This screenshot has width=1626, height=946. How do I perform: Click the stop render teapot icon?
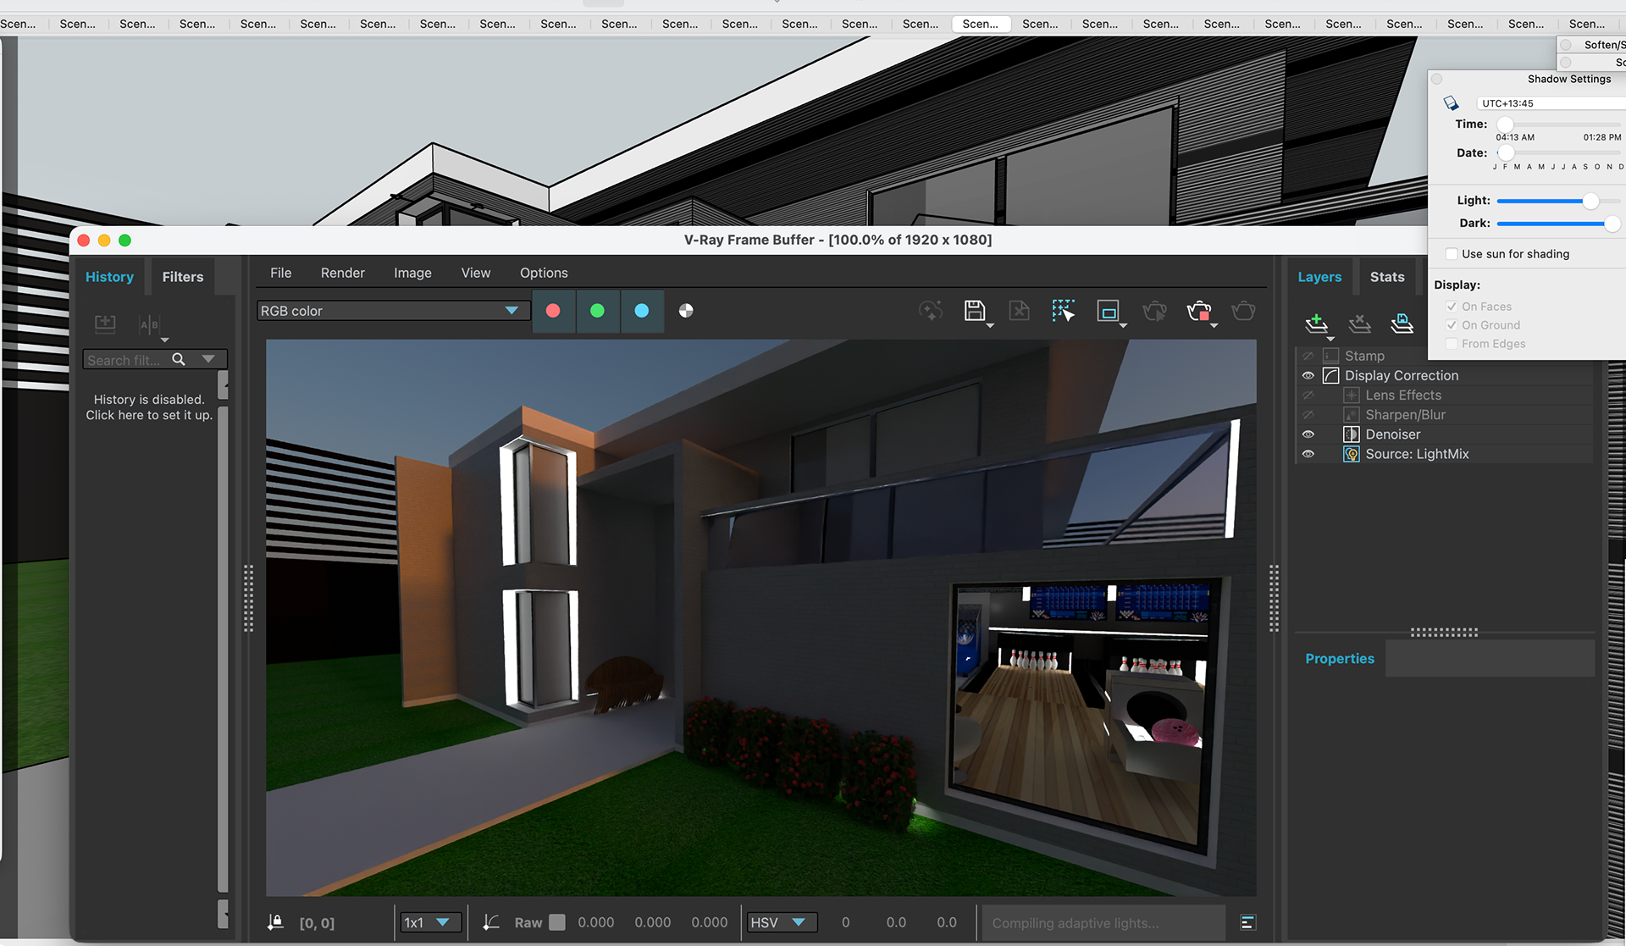pyautogui.click(x=1198, y=312)
